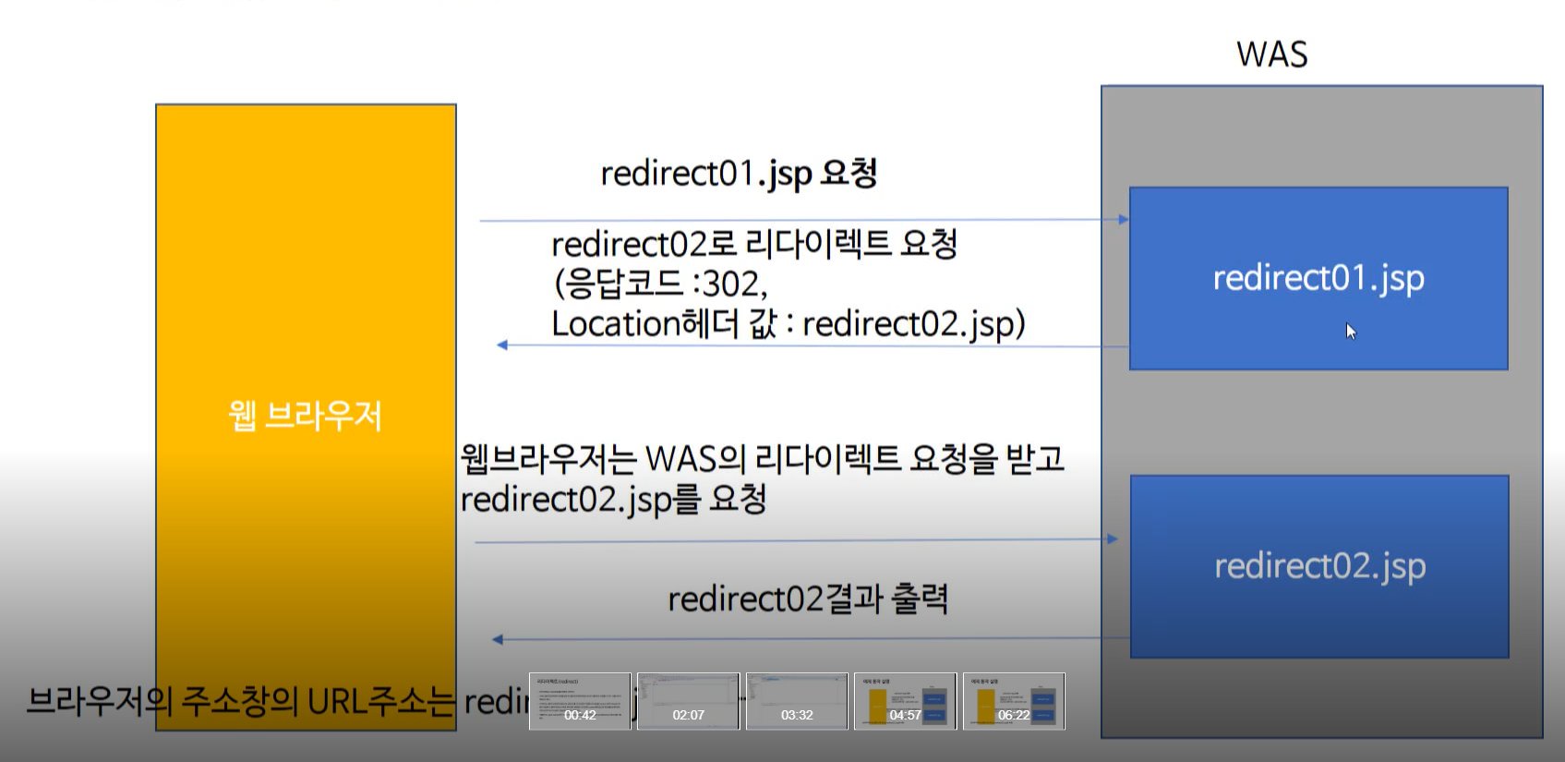
Task: Open the video chapter thumbnail at 02:07
Action: tap(688, 701)
